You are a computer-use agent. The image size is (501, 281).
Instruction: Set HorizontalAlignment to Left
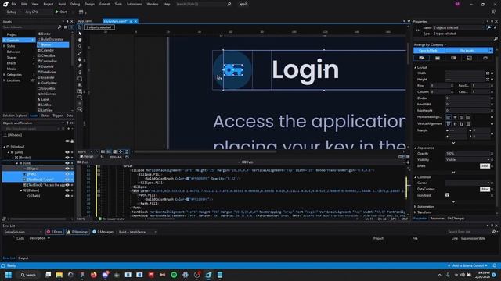(449, 117)
